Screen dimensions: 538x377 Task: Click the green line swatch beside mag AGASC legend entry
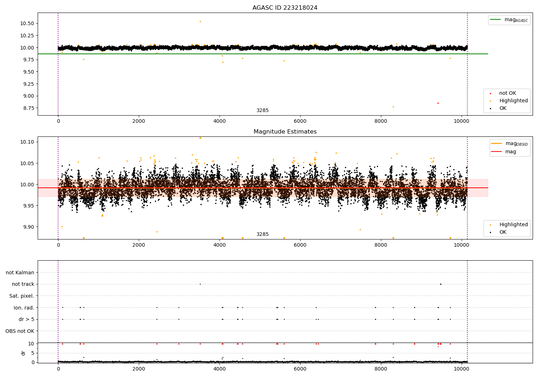(x=495, y=19)
